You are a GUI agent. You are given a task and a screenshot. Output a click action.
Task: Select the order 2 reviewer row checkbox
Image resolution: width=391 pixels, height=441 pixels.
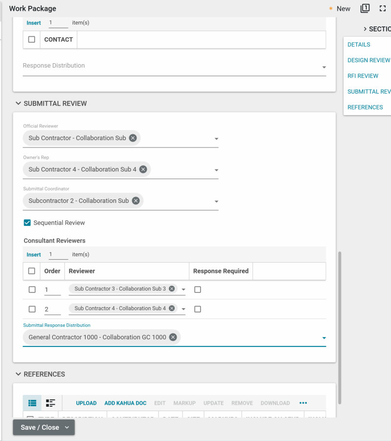(x=32, y=309)
